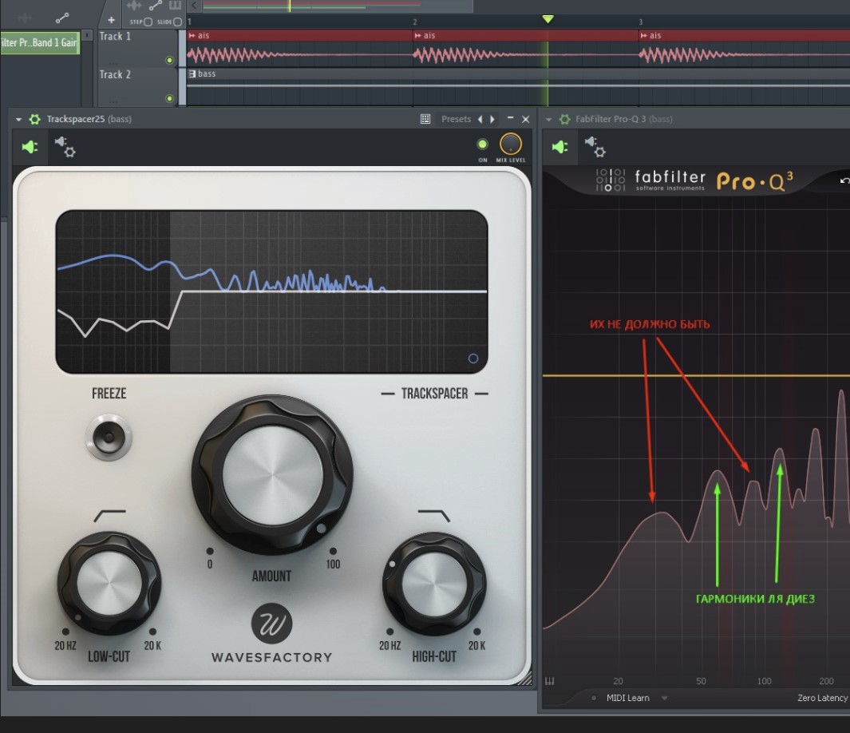Mute Track 2 using its green LED
Image resolution: width=850 pixels, height=733 pixels.
(169, 99)
